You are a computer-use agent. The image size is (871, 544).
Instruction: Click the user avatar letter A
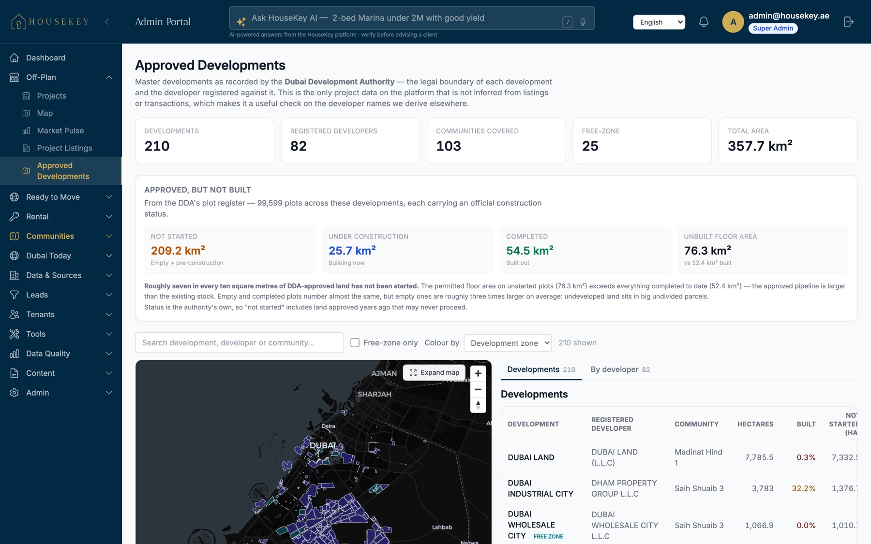point(733,22)
